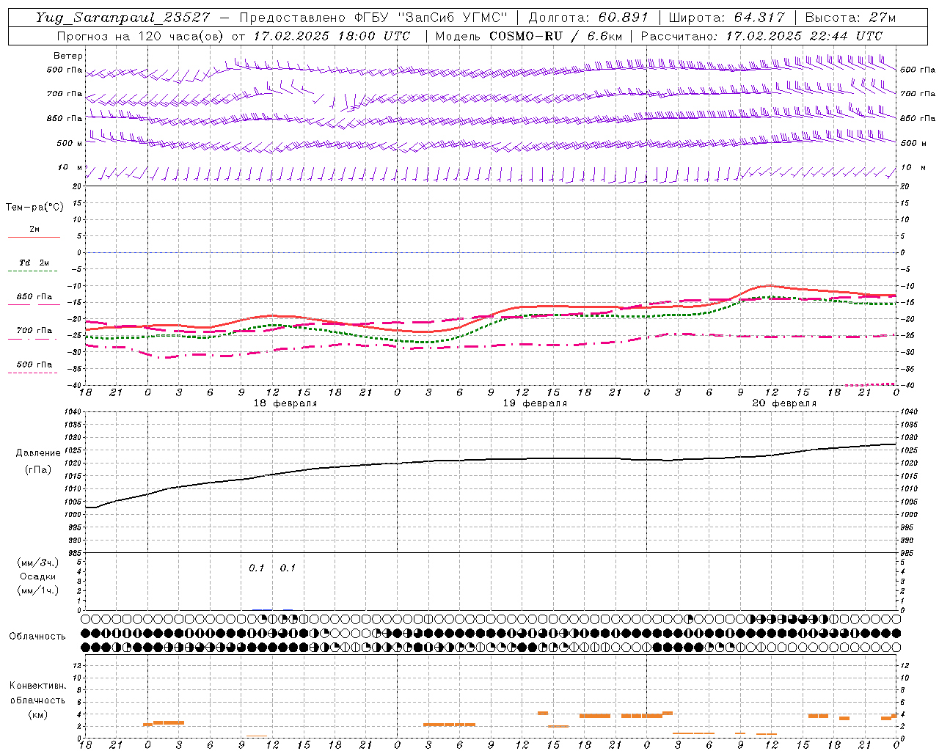Select the Облачность cloud cover label
The image size is (939, 751).
37,637
